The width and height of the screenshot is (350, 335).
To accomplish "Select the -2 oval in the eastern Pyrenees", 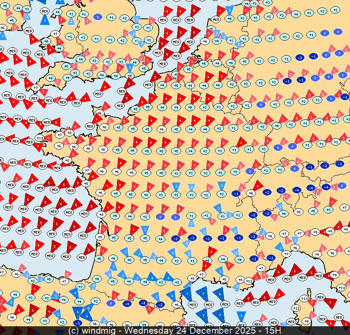I will click(160, 304).
